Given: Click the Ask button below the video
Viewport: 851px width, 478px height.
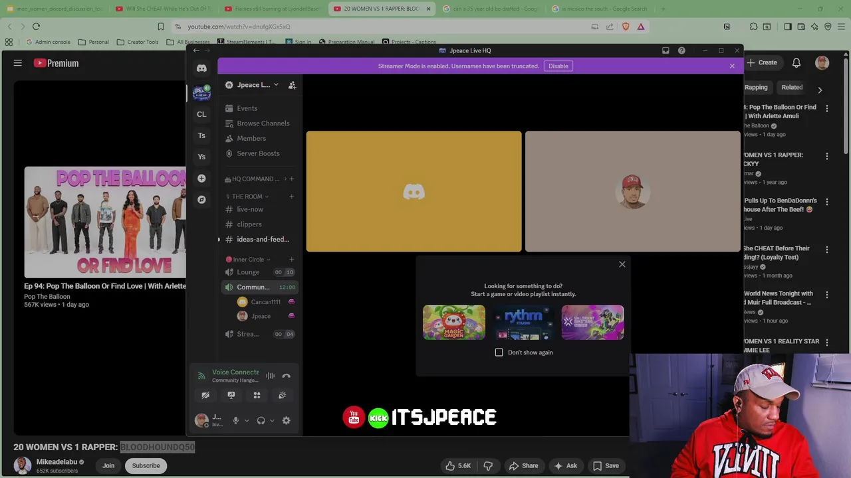Looking at the screenshot, I should (565, 465).
